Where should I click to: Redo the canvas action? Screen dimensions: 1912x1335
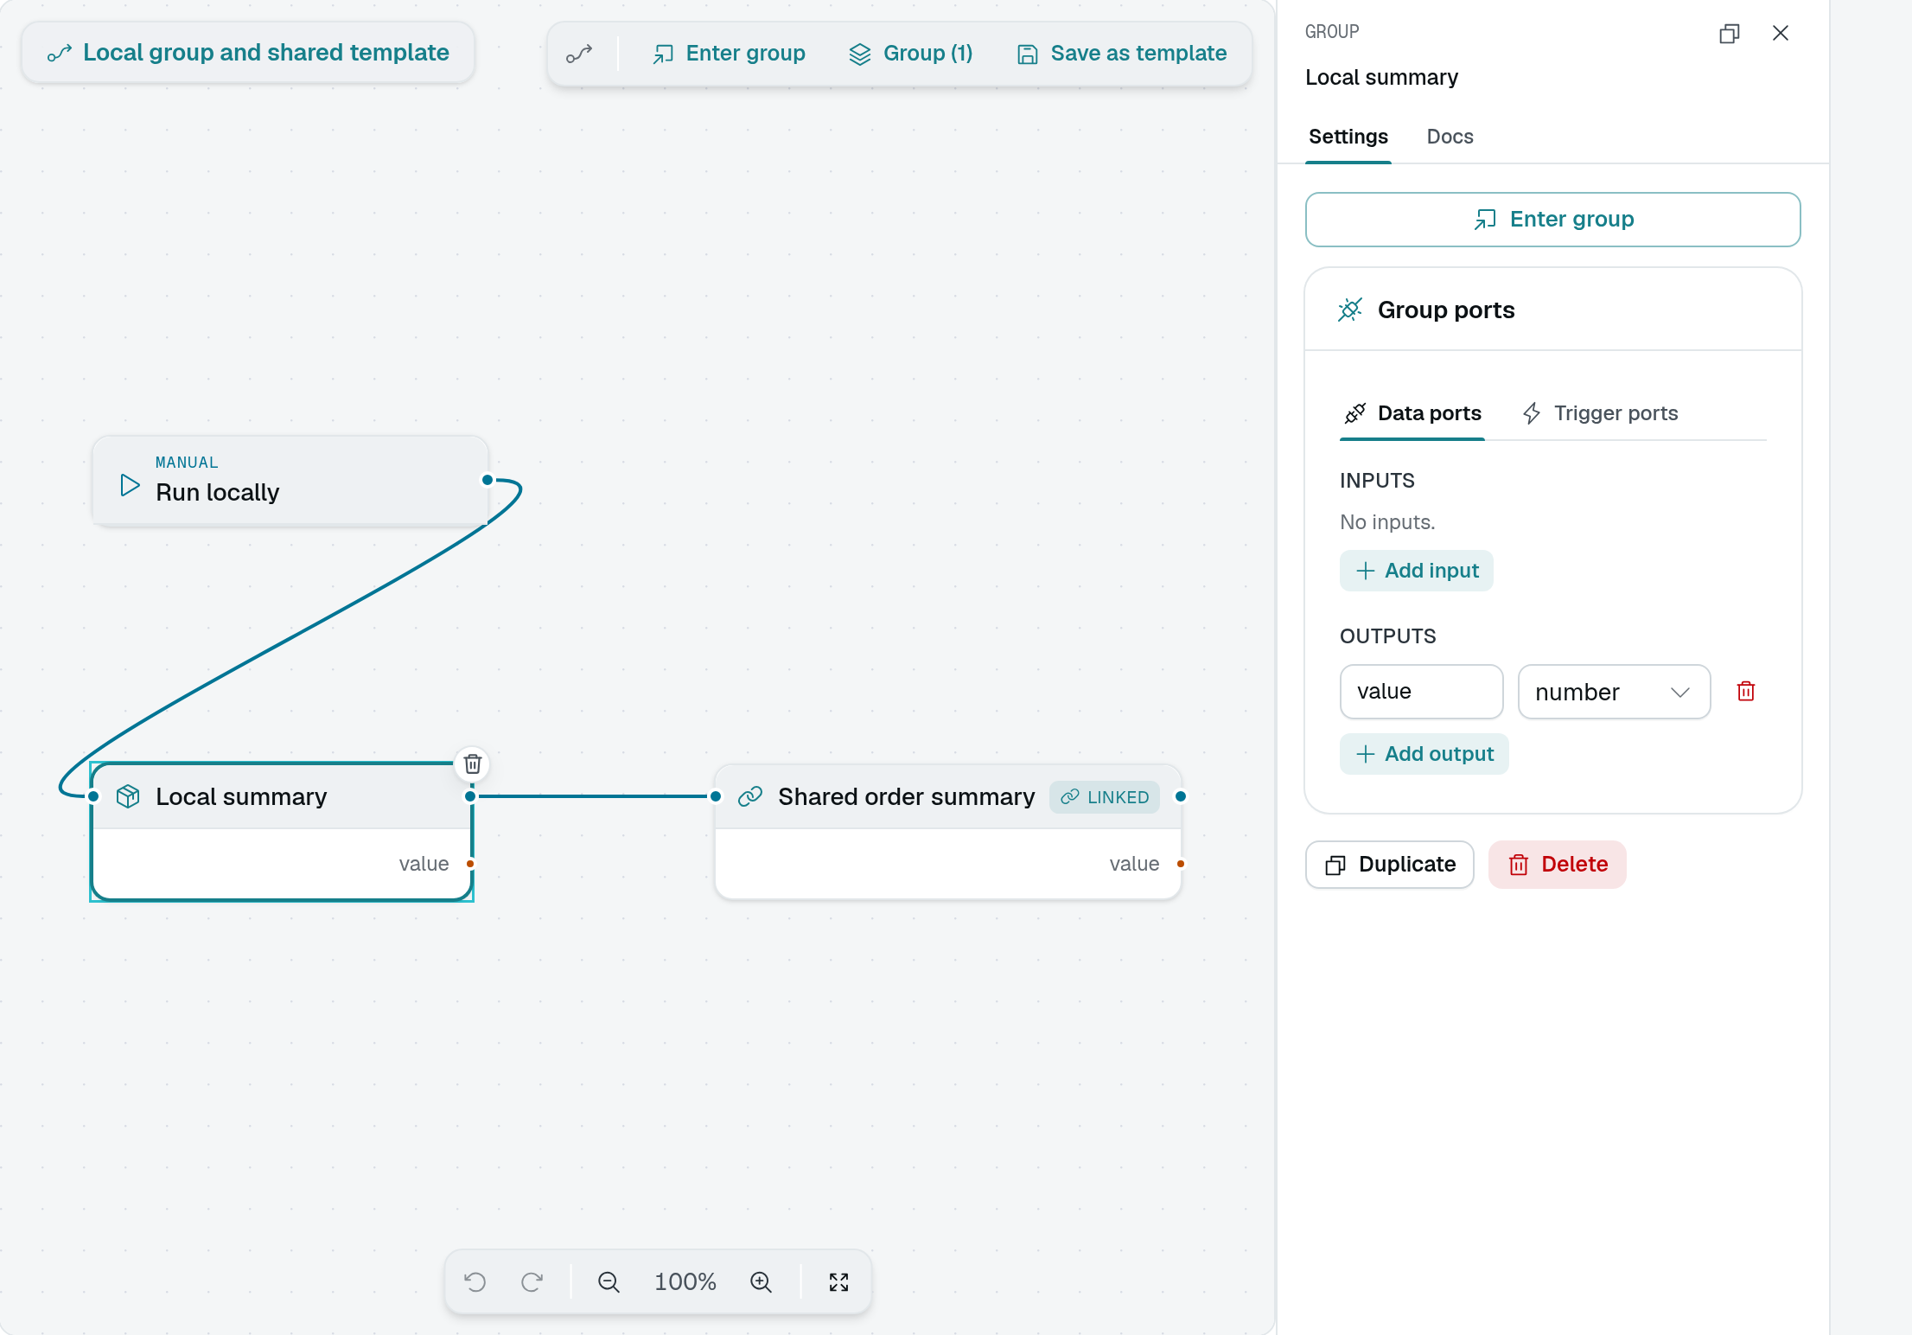click(x=532, y=1282)
